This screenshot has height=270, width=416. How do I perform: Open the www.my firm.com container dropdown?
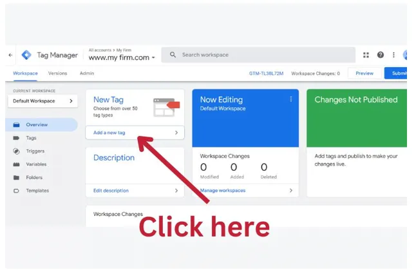122,57
